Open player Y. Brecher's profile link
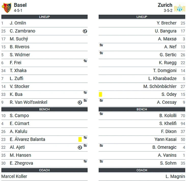The height and width of the screenshot is (181, 186). click(165, 23)
